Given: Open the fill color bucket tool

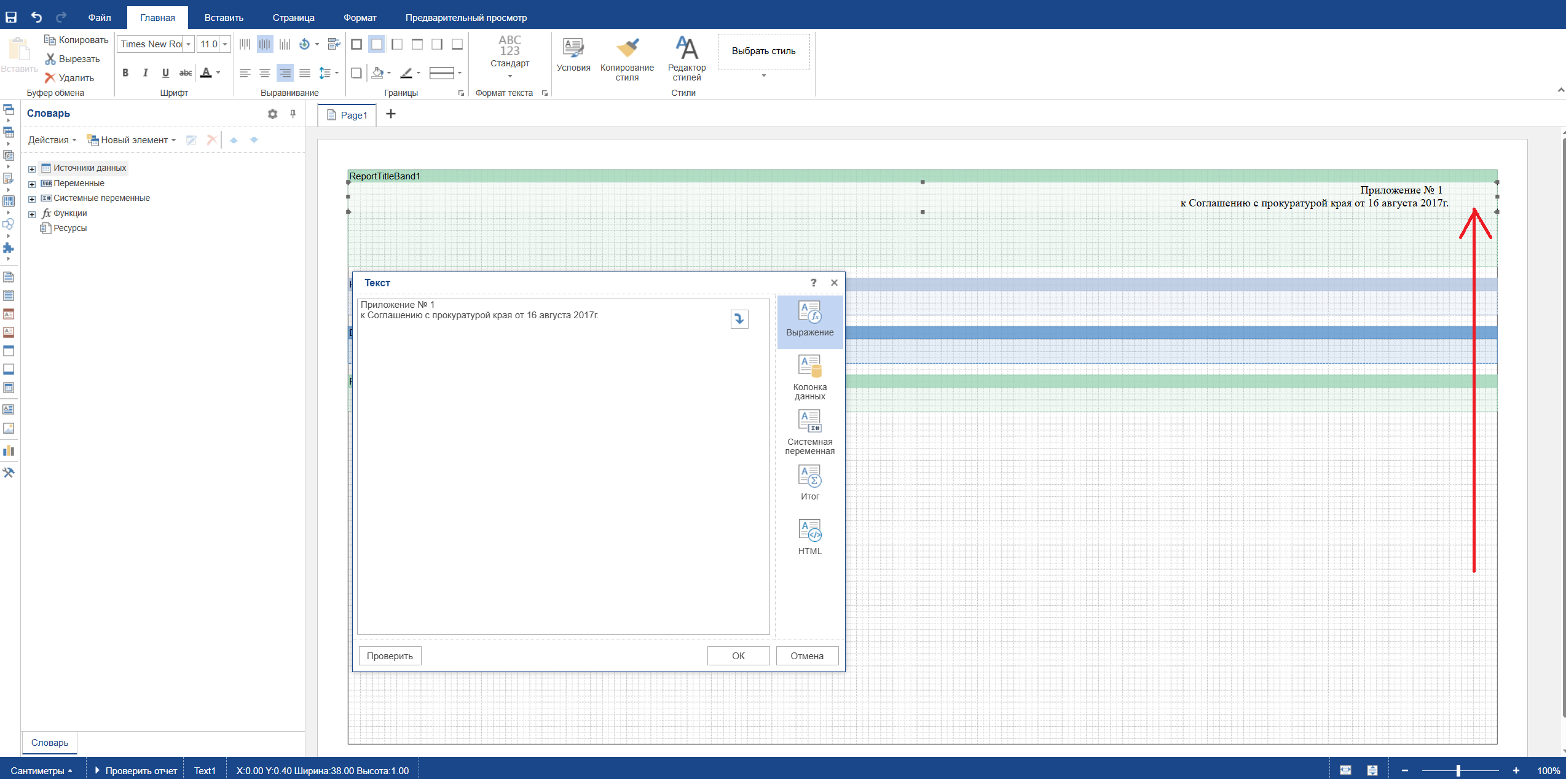Looking at the screenshot, I should click(x=378, y=73).
